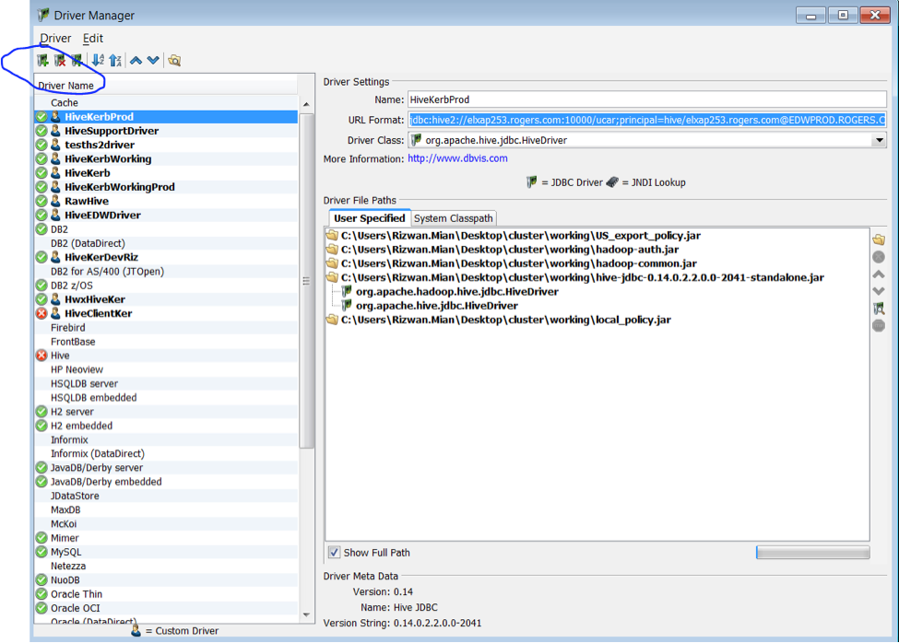Click the Remove driver icon with red X
The width and height of the screenshot is (899, 643).
60,60
